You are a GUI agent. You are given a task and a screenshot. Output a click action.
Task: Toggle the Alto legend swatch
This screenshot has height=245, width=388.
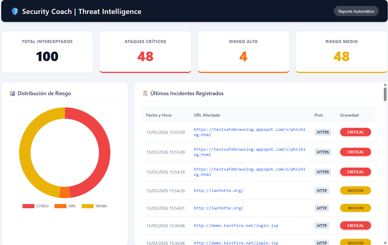tap(60, 206)
